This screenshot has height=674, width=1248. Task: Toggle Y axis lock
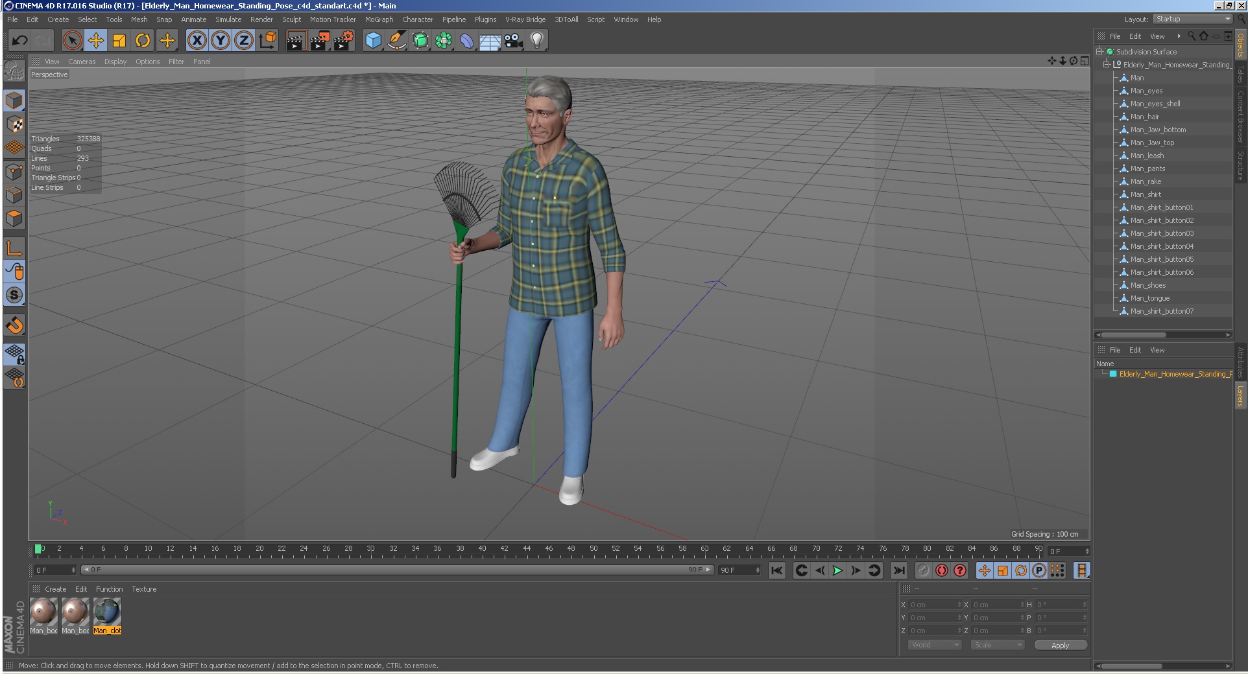click(x=221, y=41)
